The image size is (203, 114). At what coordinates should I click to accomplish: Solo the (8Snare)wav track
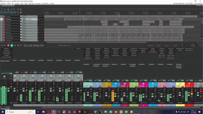42,38
